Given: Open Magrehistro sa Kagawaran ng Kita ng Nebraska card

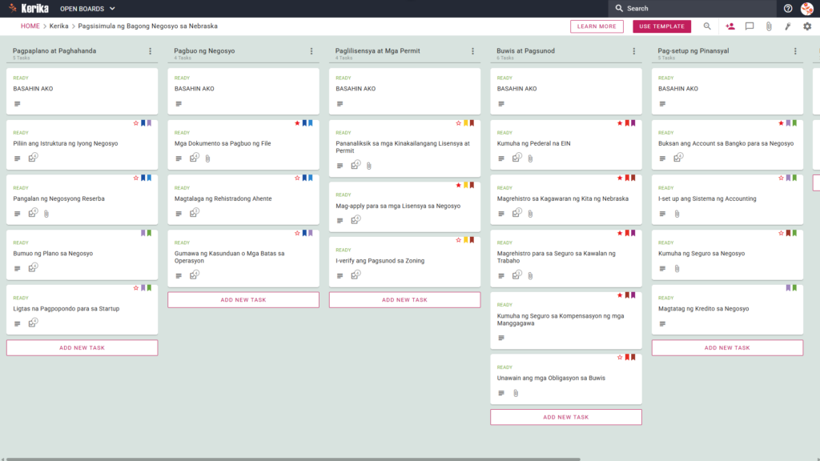Looking at the screenshot, I should (566, 199).
